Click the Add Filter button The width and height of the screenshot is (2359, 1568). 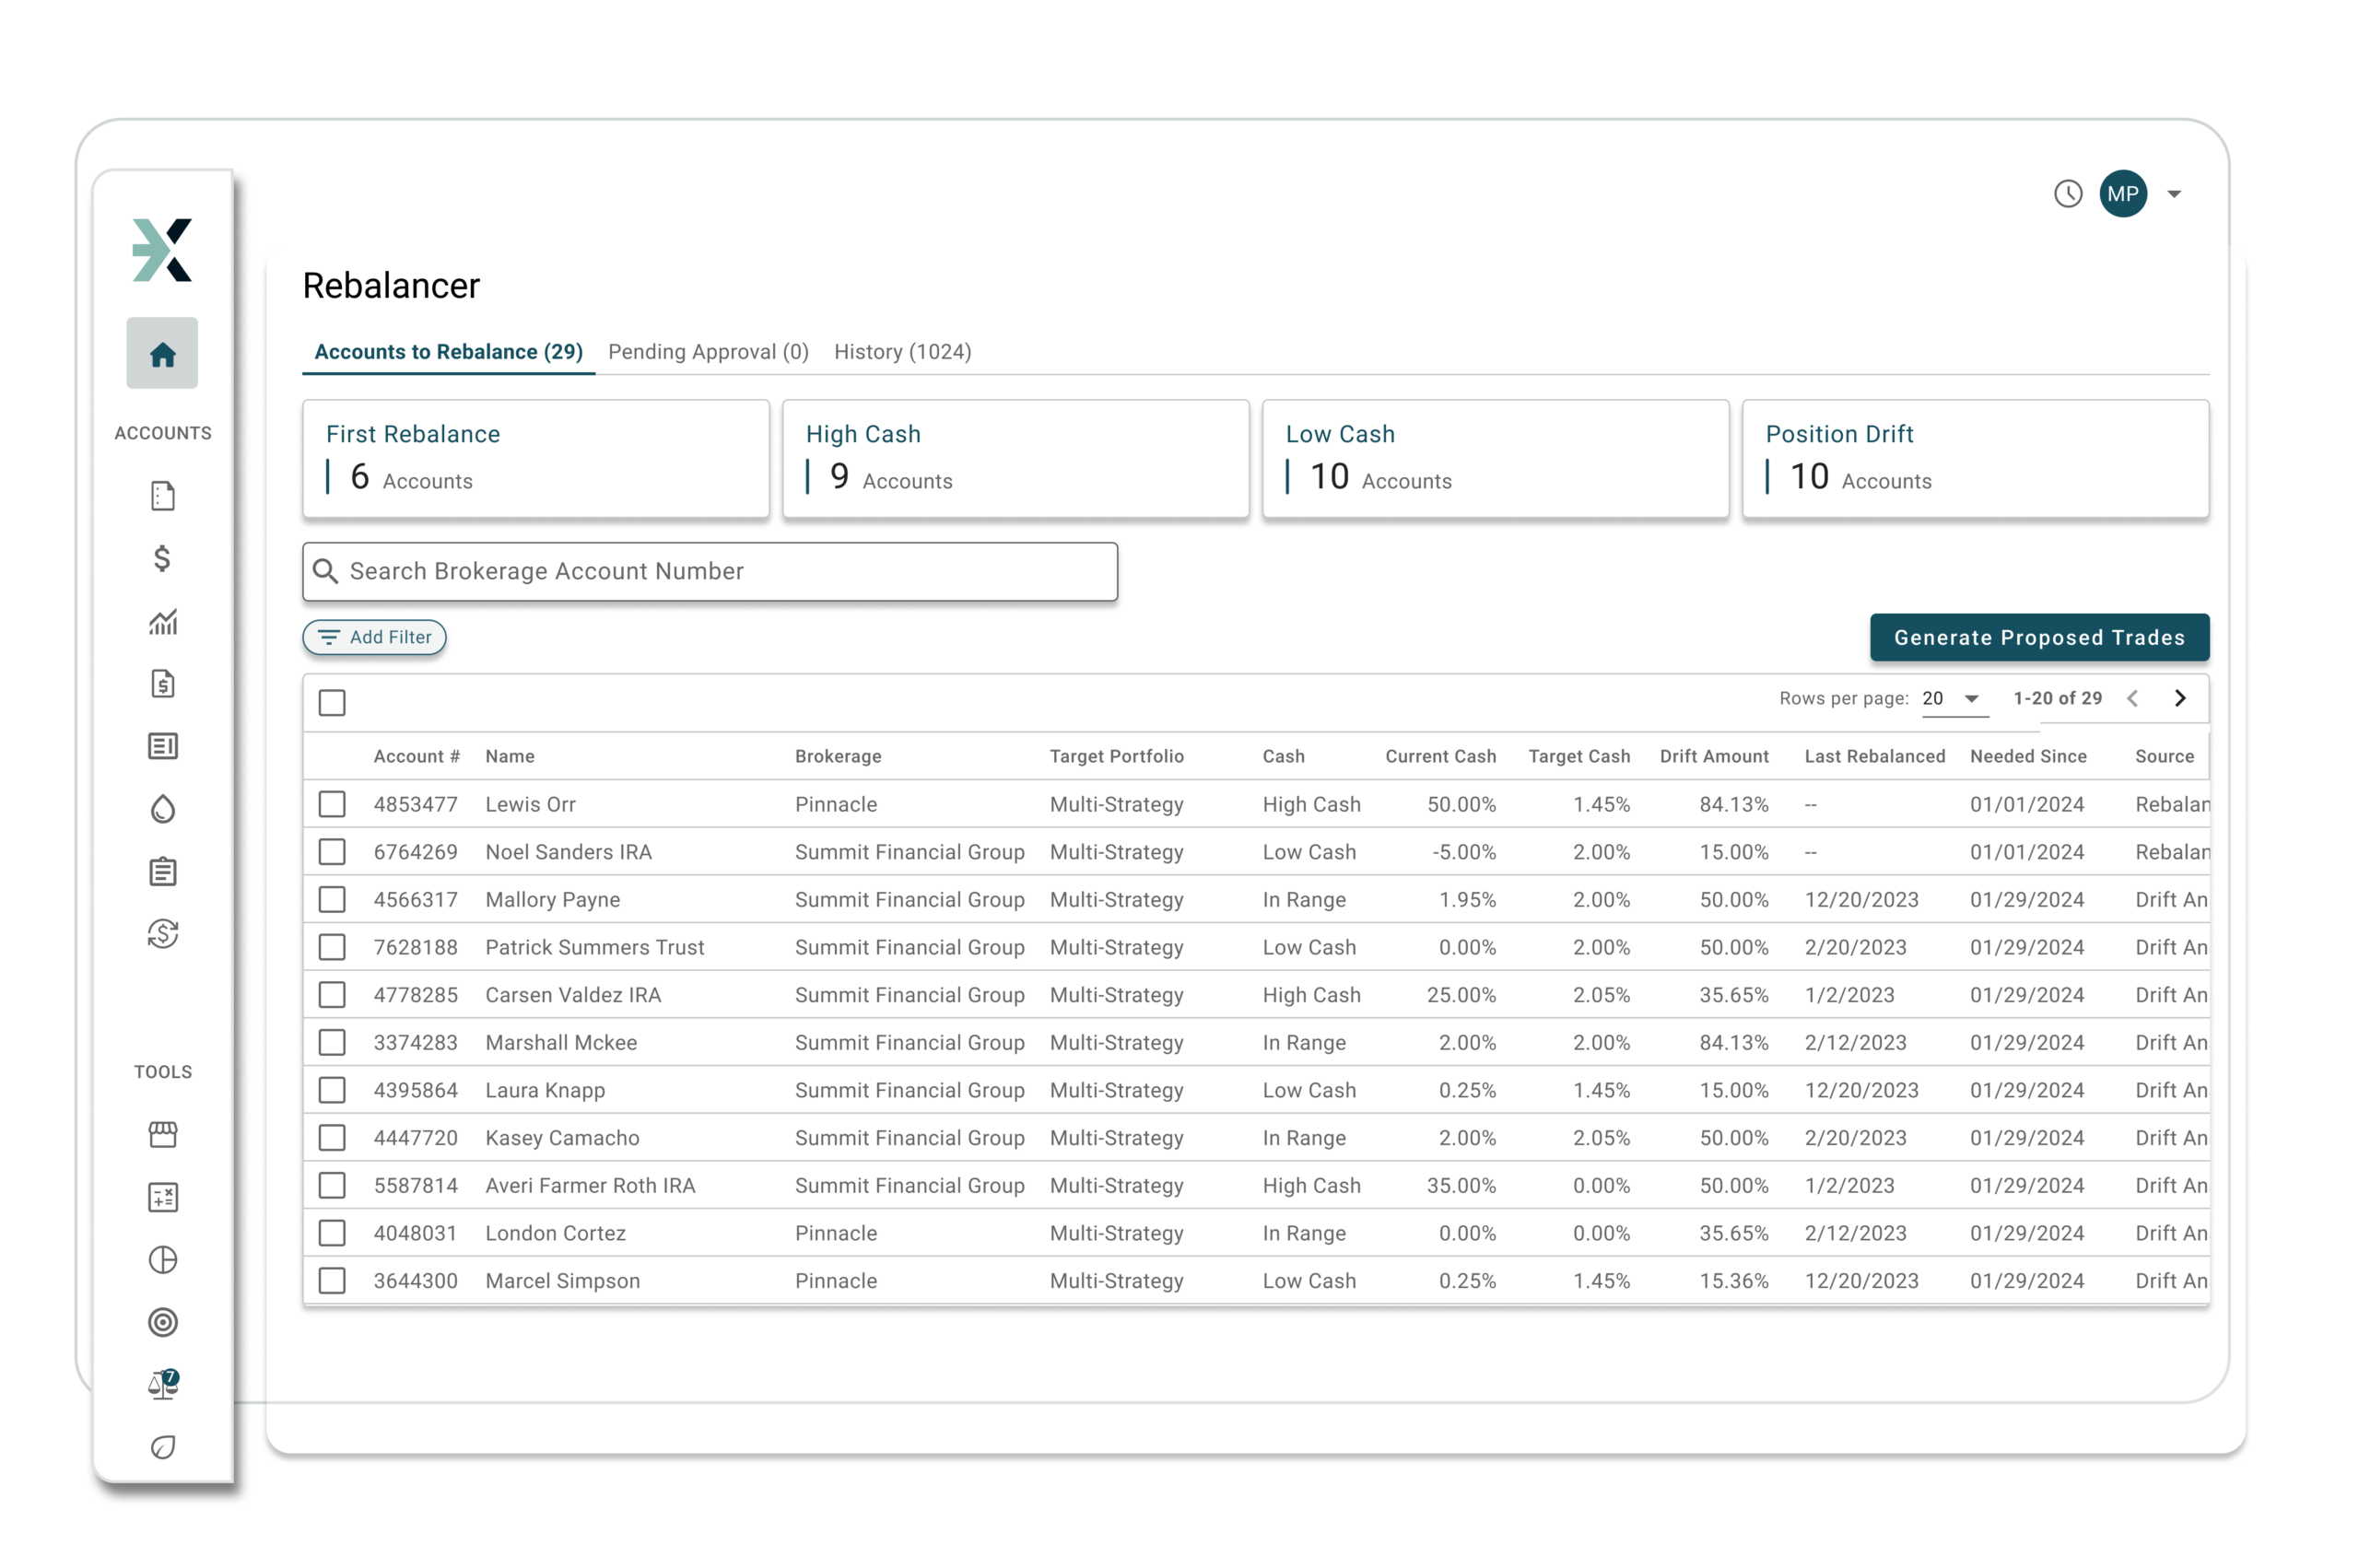coord(375,638)
